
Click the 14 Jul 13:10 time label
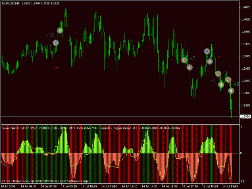(129, 186)
